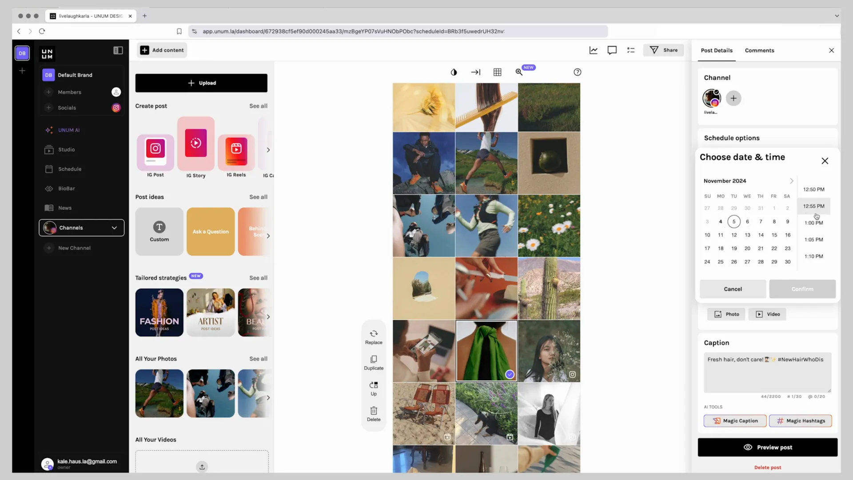Switch to the Comments tab
The image size is (853, 480).
pyautogui.click(x=760, y=50)
